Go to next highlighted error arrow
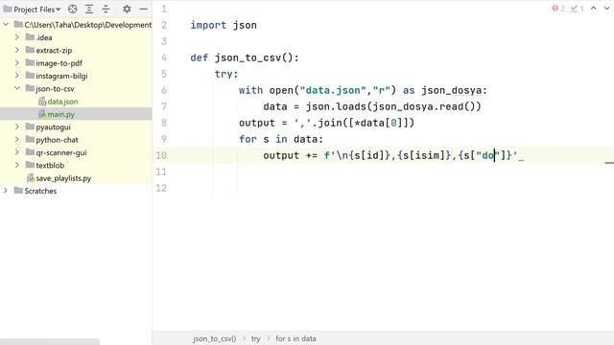This screenshot has width=614, height=345. point(606,9)
